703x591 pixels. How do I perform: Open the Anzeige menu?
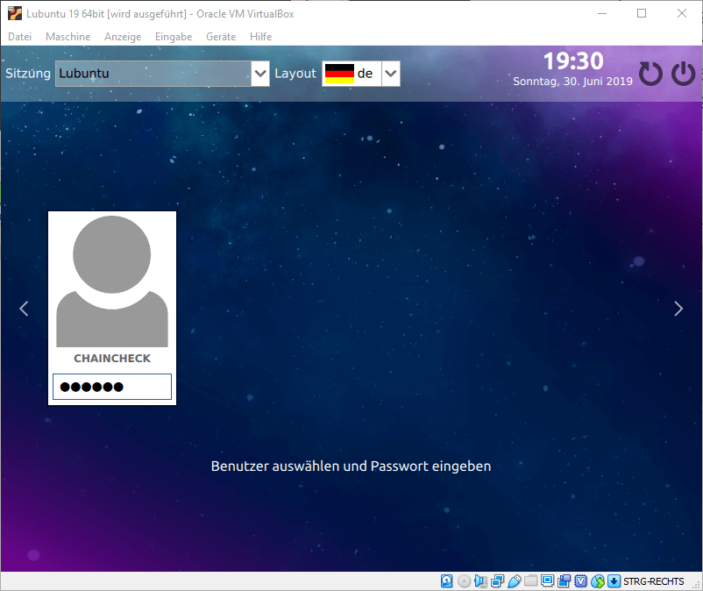coord(123,37)
